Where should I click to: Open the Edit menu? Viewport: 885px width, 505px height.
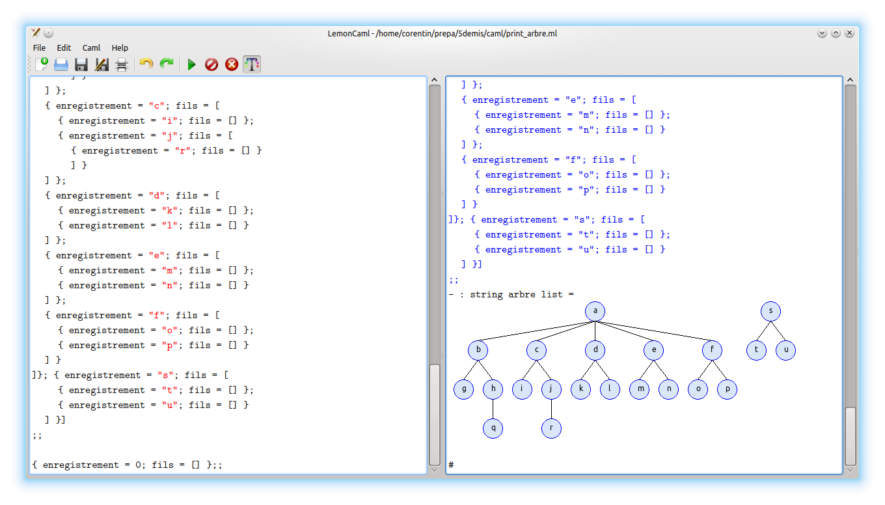(x=64, y=48)
